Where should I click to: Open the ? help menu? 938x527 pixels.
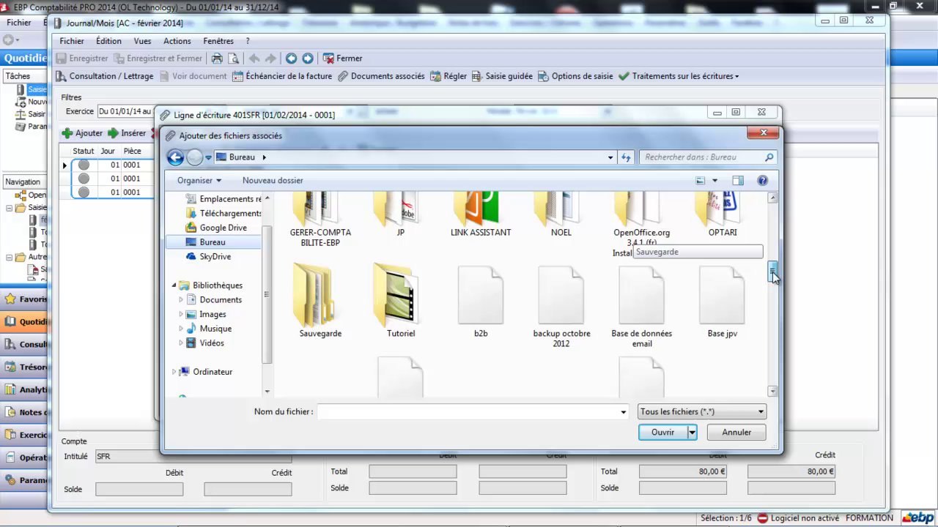tap(248, 41)
